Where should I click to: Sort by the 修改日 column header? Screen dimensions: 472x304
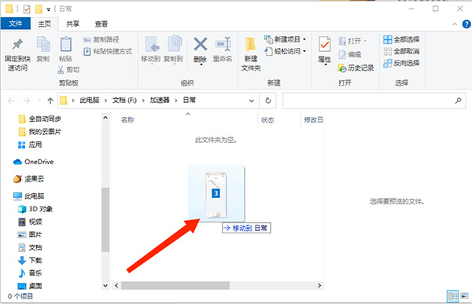[x=313, y=120]
